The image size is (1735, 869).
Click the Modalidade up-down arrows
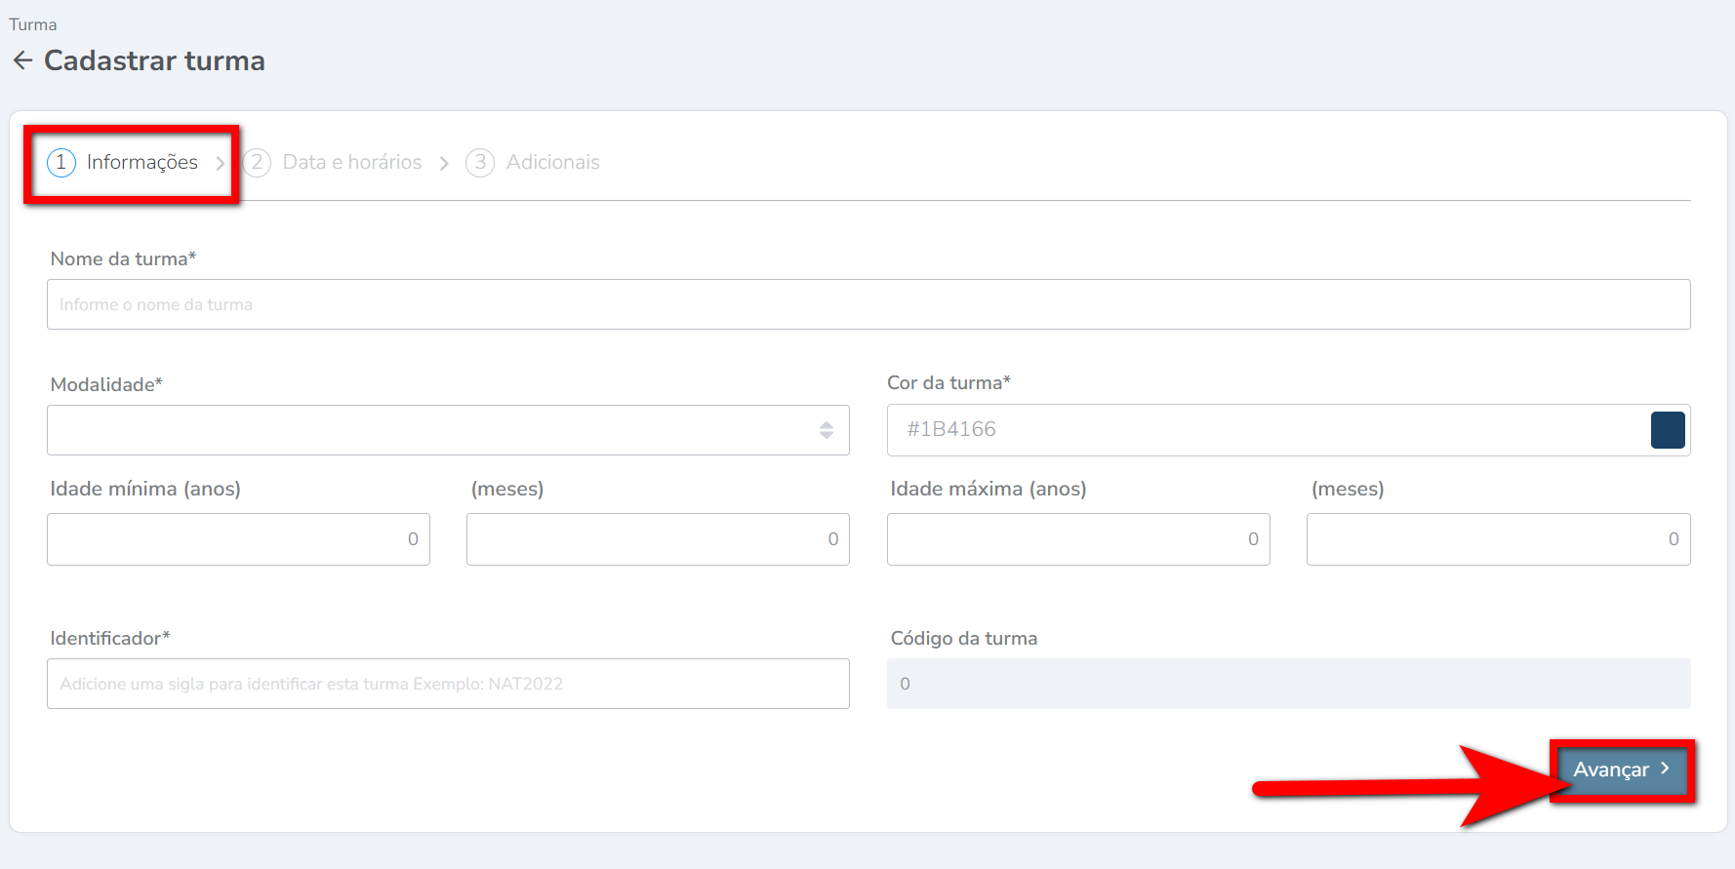click(x=826, y=430)
